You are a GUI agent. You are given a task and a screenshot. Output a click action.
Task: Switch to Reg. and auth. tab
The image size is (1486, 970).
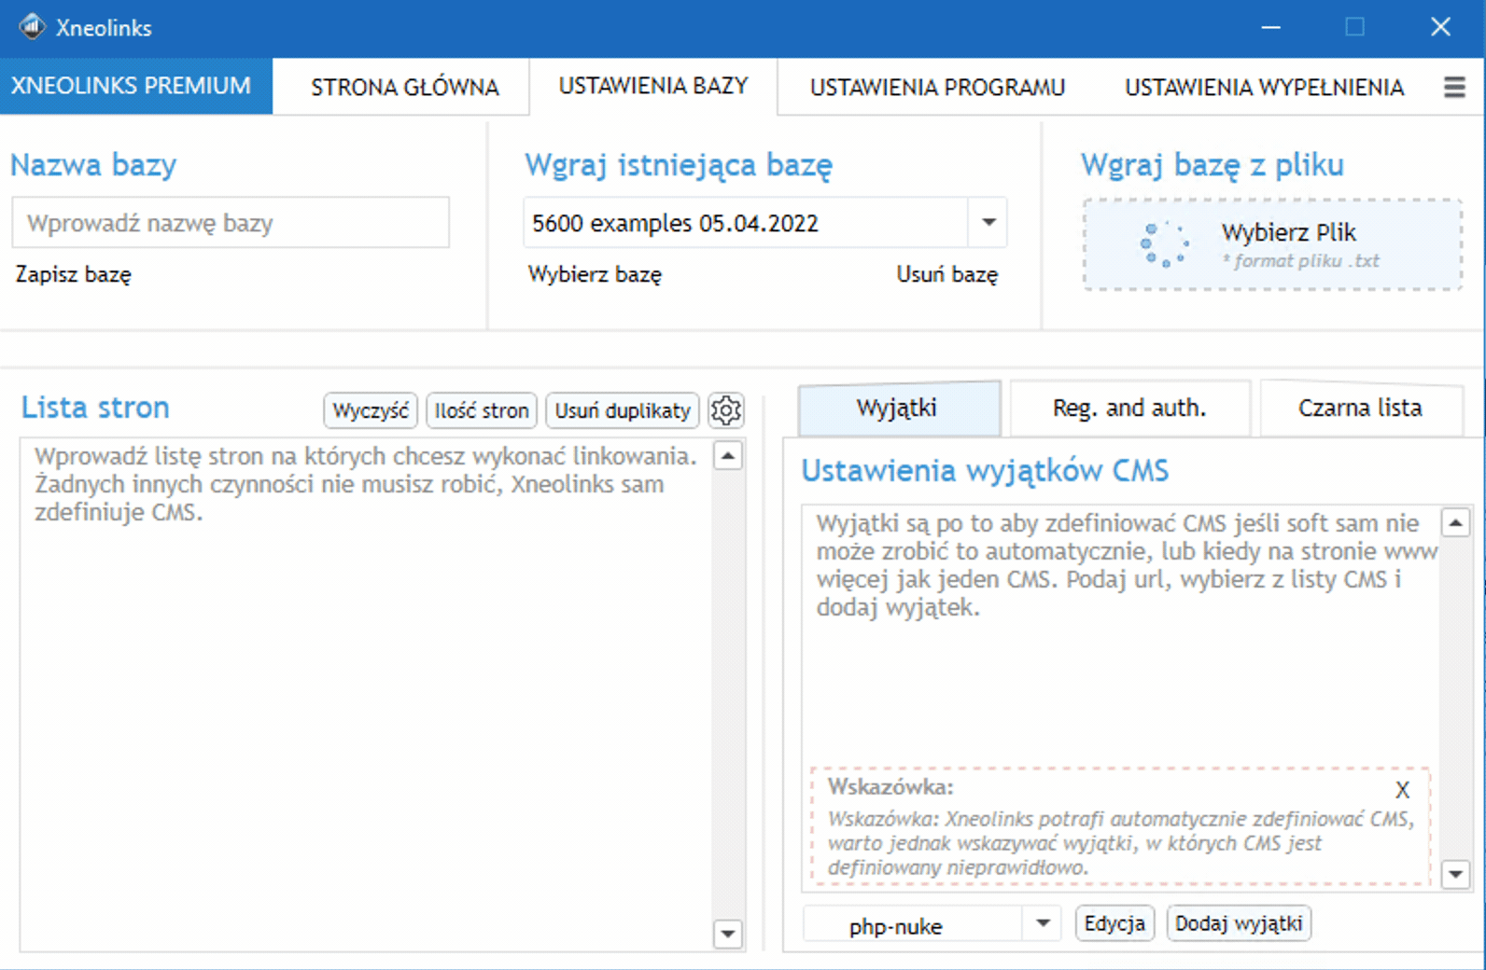point(1129,408)
